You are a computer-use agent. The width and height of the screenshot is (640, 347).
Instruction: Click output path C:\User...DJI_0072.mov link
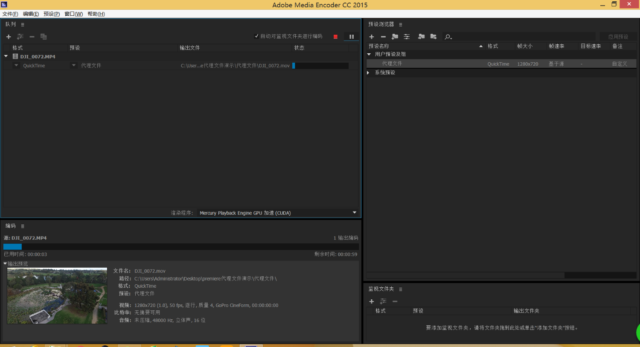pyautogui.click(x=235, y=66)
